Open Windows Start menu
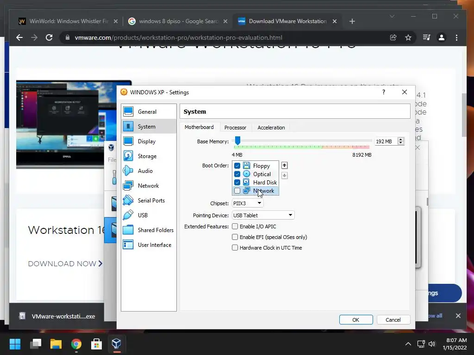Viewport: 474px width, 355px height. (x=15, y=343)
